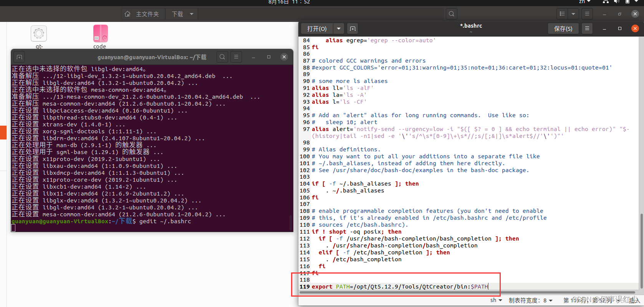This screenshot has height=307, width=644.
Task: Click line 88 #export GCC_COLORS comment
Action: pos(462,68)
